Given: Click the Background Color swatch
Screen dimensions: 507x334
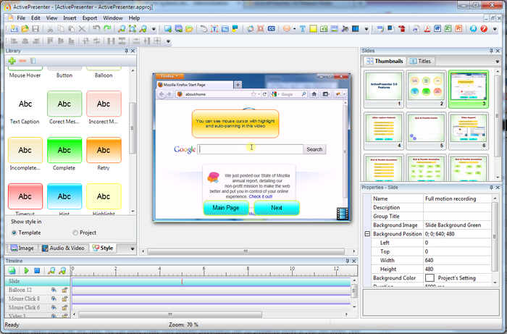Looking at the screenshot, I should 430,277.
